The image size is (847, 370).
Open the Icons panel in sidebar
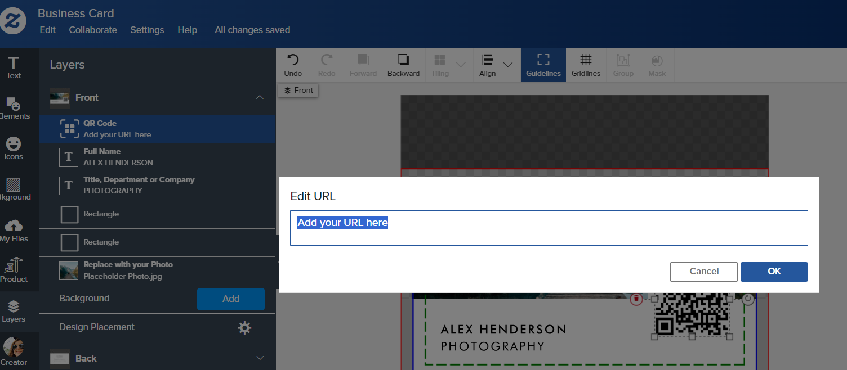coord(14,148)
